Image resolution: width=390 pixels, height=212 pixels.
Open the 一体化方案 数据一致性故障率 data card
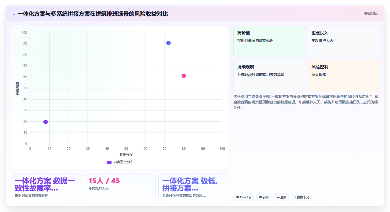click(46, 187)
